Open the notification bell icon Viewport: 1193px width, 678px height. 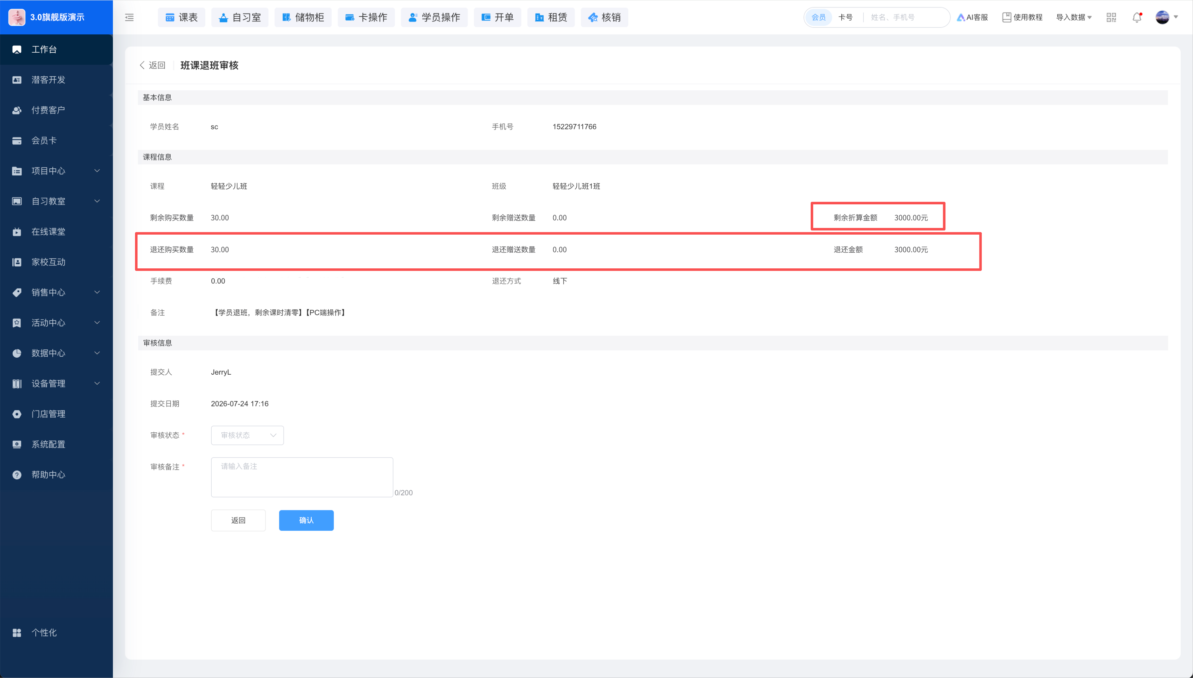(x=1137, y=17)
